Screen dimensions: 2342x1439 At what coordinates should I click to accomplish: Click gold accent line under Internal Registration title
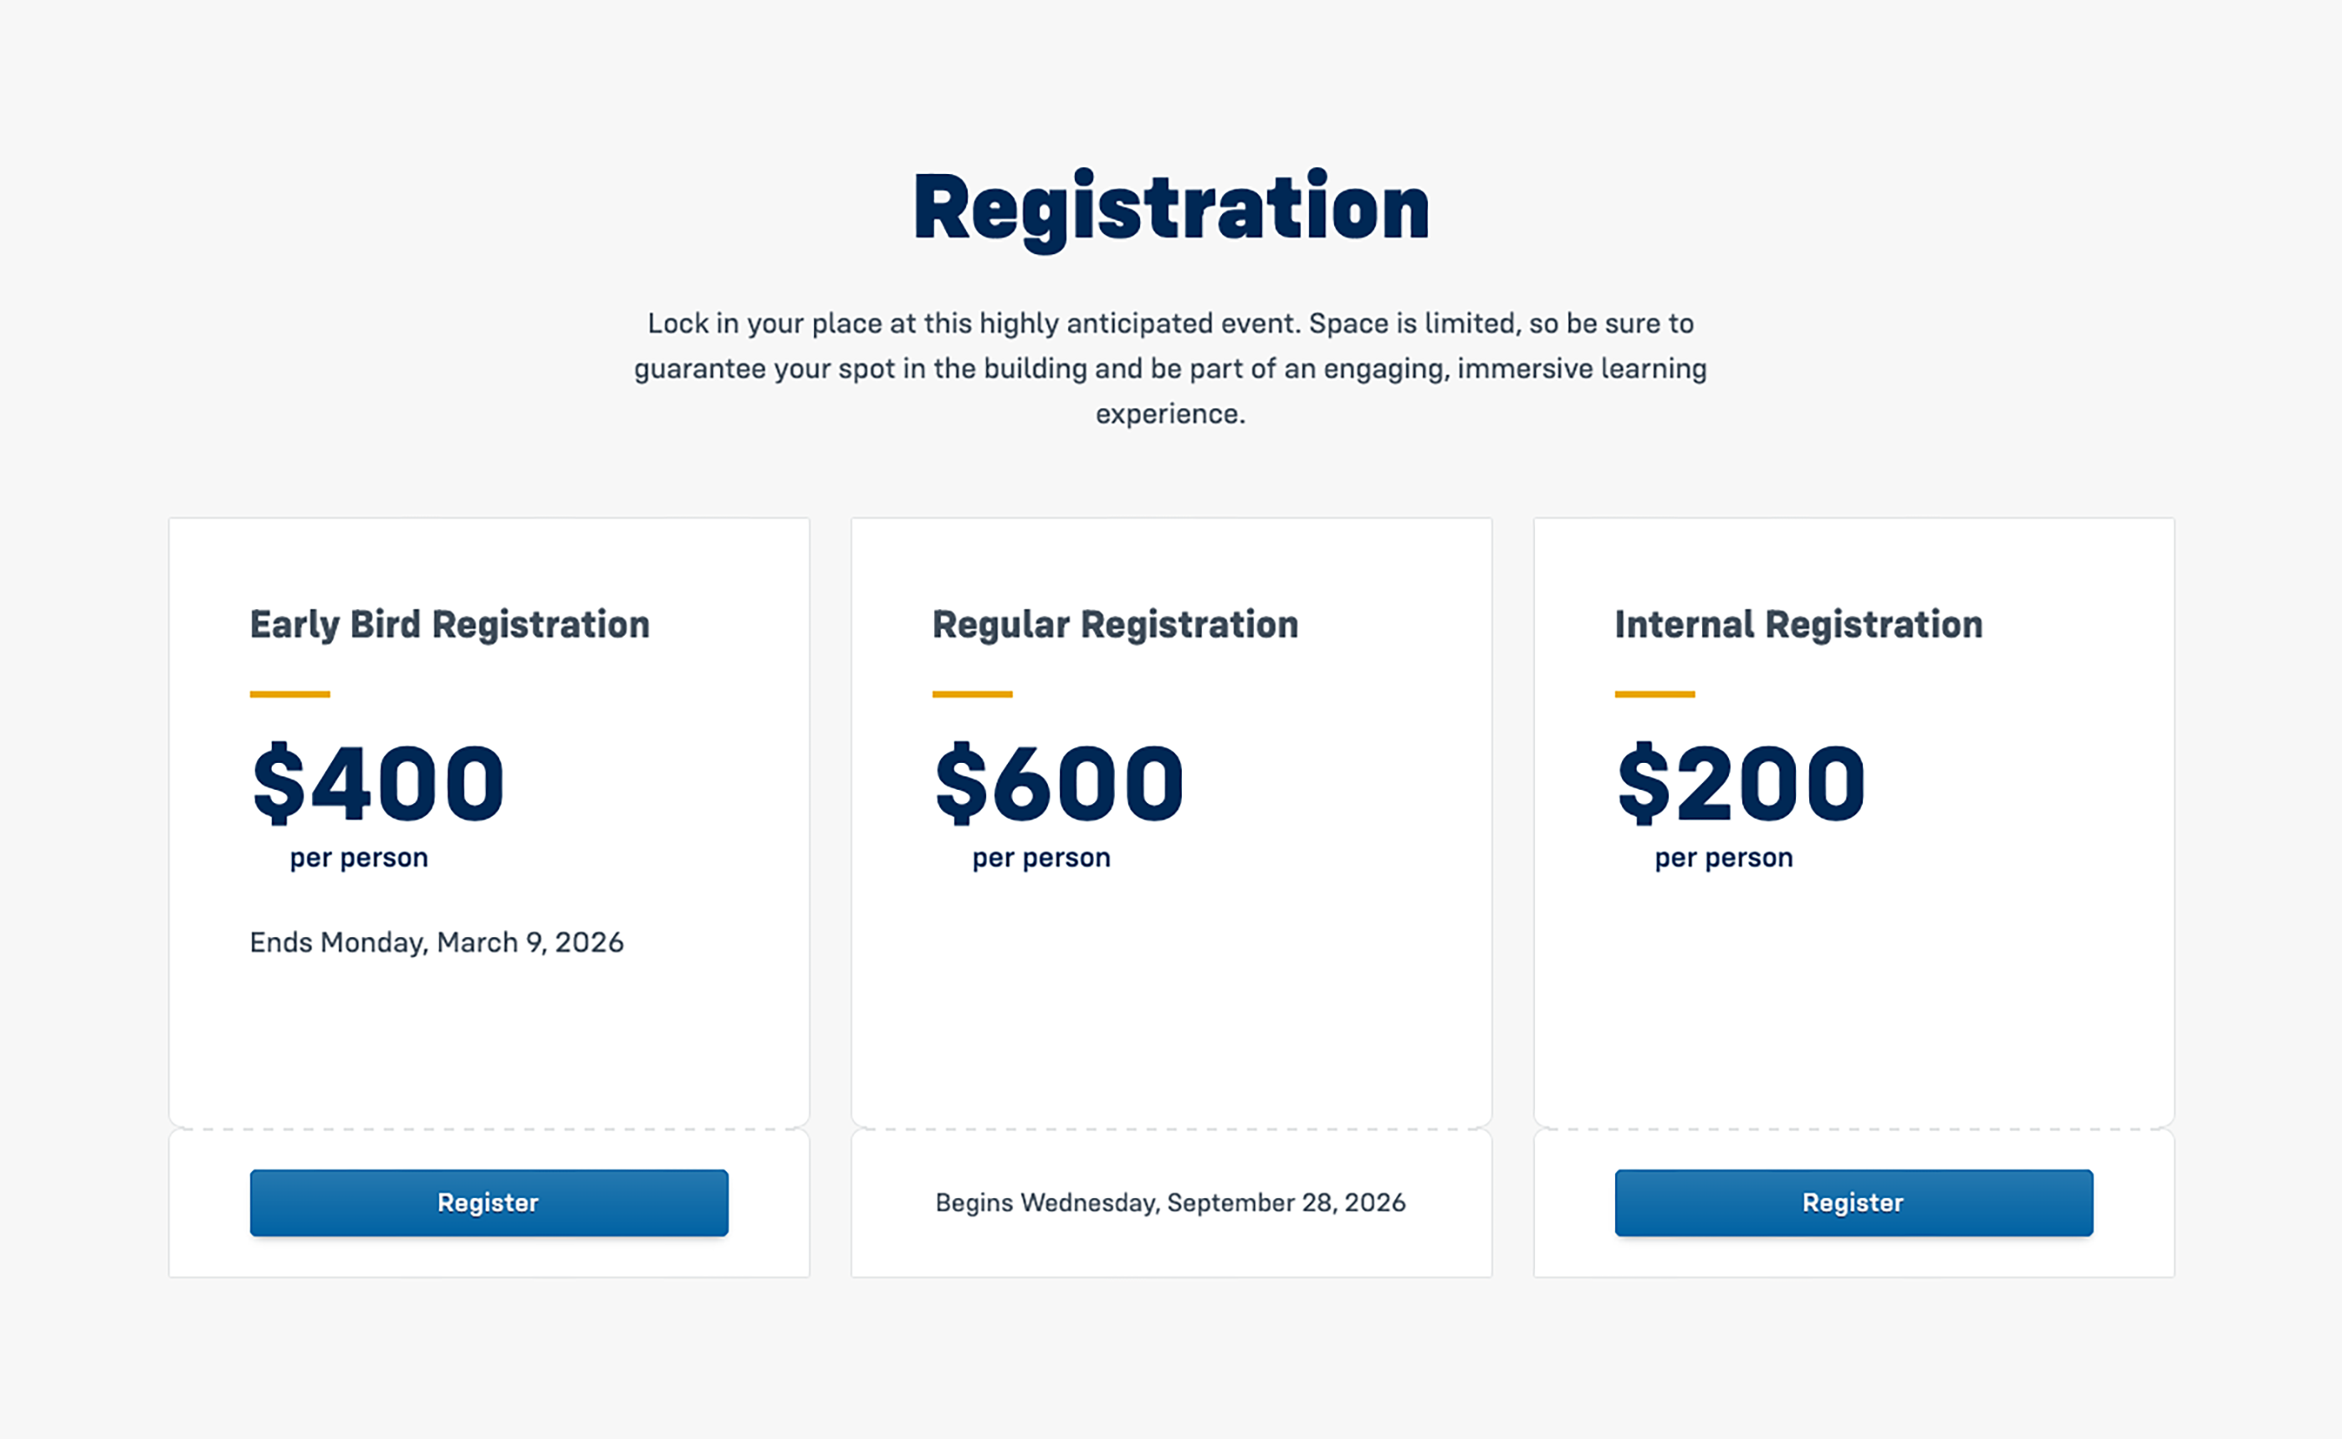(1654, 694)
